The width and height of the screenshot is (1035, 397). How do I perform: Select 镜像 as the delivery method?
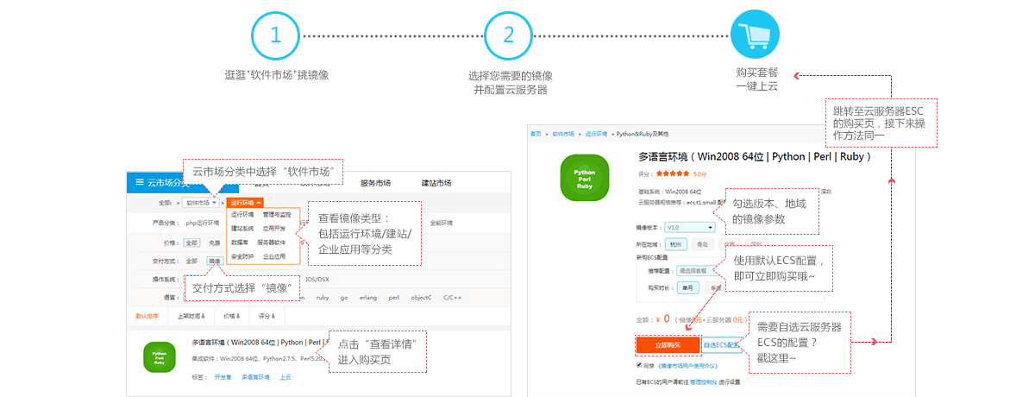[214, 261]
